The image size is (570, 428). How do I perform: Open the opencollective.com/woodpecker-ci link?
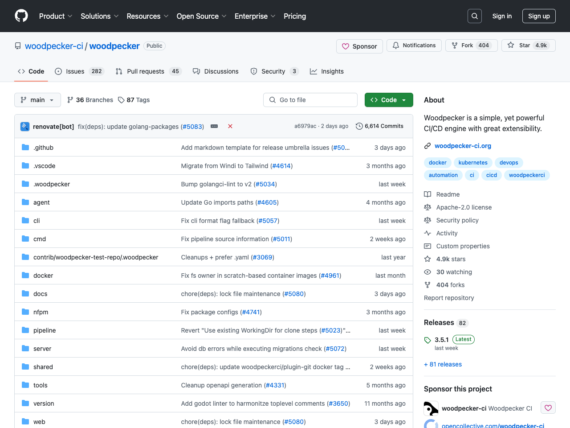(493, 425)
